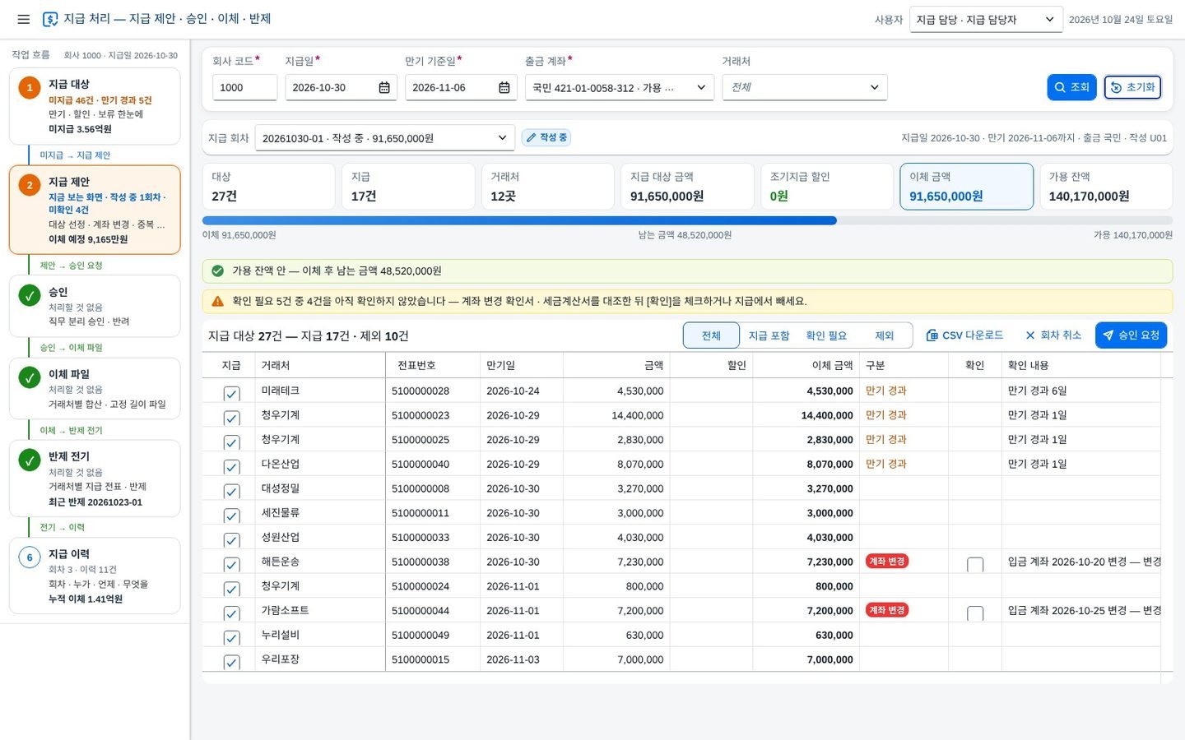
Task: Click the payment processing app logo icon
Action: coord(50,19)
